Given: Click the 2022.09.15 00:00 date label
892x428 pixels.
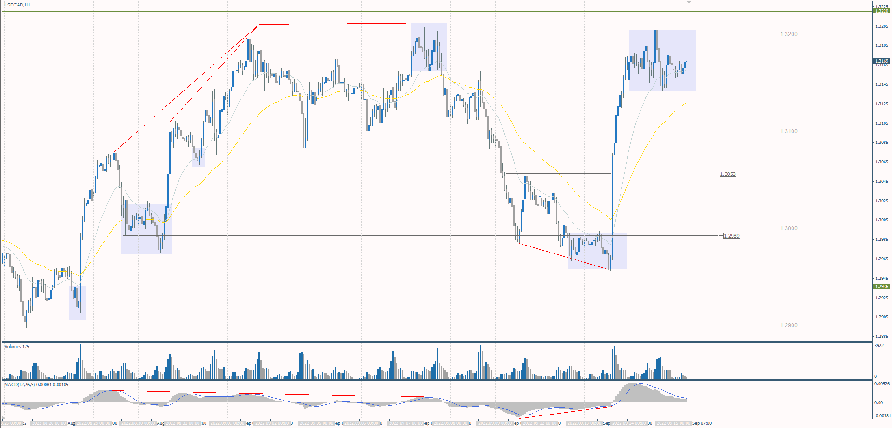Looking at the screenshot, I should tap(674, 423).
